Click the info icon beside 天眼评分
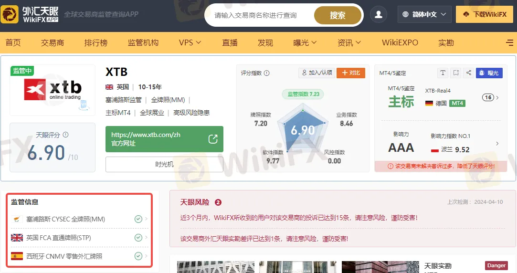This screenshot has width=517, height=273. tap(65, 135)
